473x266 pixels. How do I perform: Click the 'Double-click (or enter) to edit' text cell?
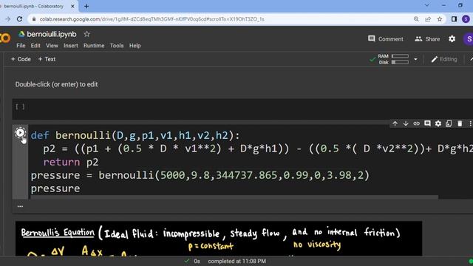coord(56,84)
